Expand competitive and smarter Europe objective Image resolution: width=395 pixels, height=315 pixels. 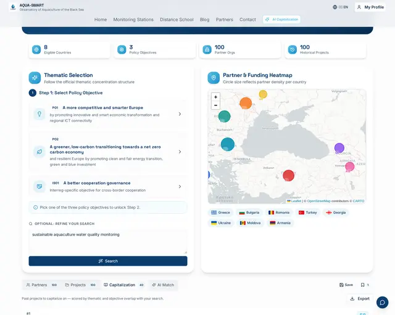pos(180,114)
